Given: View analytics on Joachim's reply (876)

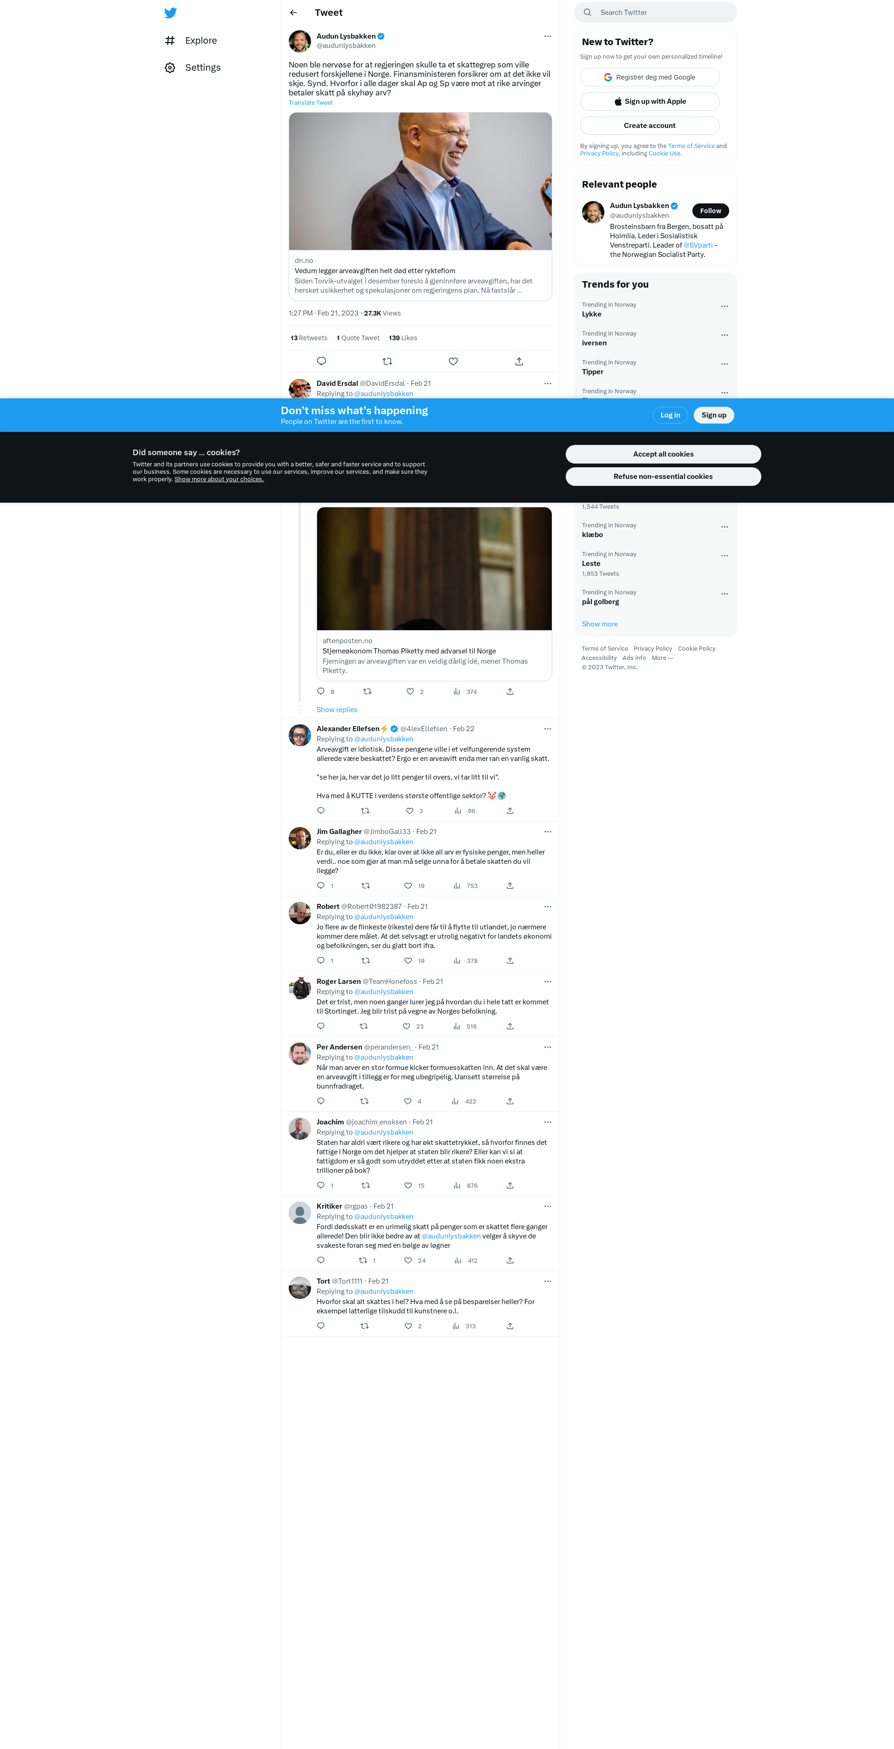Looking at the screenshot, I should 466,1185.
